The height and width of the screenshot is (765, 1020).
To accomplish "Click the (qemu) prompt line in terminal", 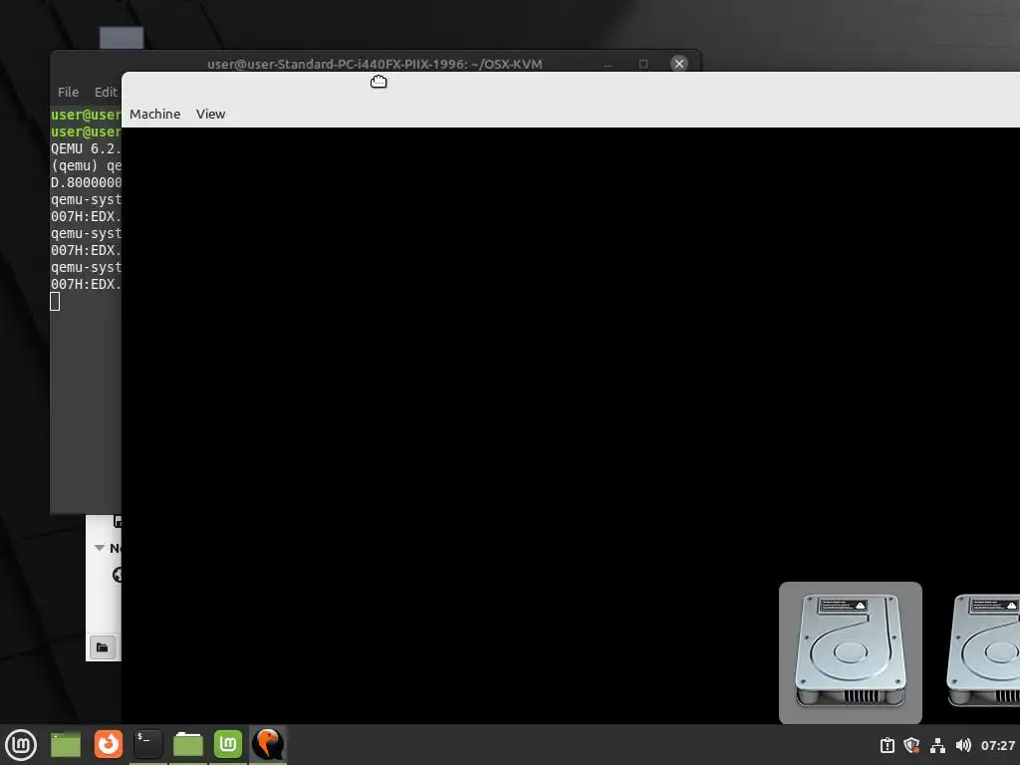I will pyautogui.click(x=86, y=165).
